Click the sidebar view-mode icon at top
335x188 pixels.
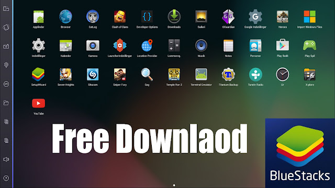point(6,9)
